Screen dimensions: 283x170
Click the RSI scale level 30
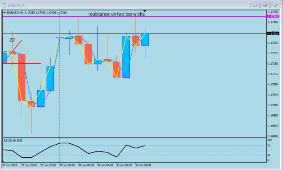(269, 155)
